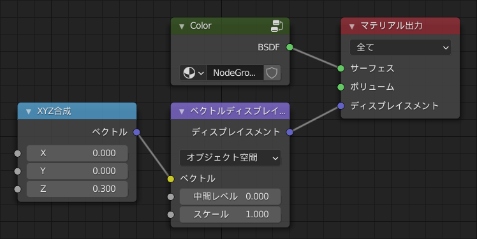Viewport: 477px width, 239px height.
Task: Toggle fake user shield icon next to NodeGro...
Action: click(272, 73)
